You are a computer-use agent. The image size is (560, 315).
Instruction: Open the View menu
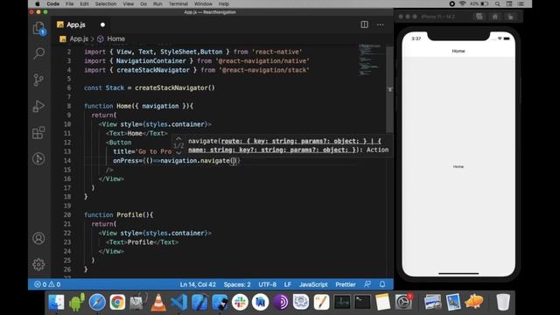coord(129,3)
